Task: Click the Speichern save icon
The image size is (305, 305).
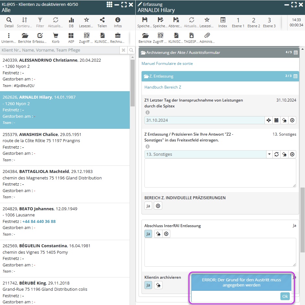Action: pyautogui.click(x=145, y=22)
